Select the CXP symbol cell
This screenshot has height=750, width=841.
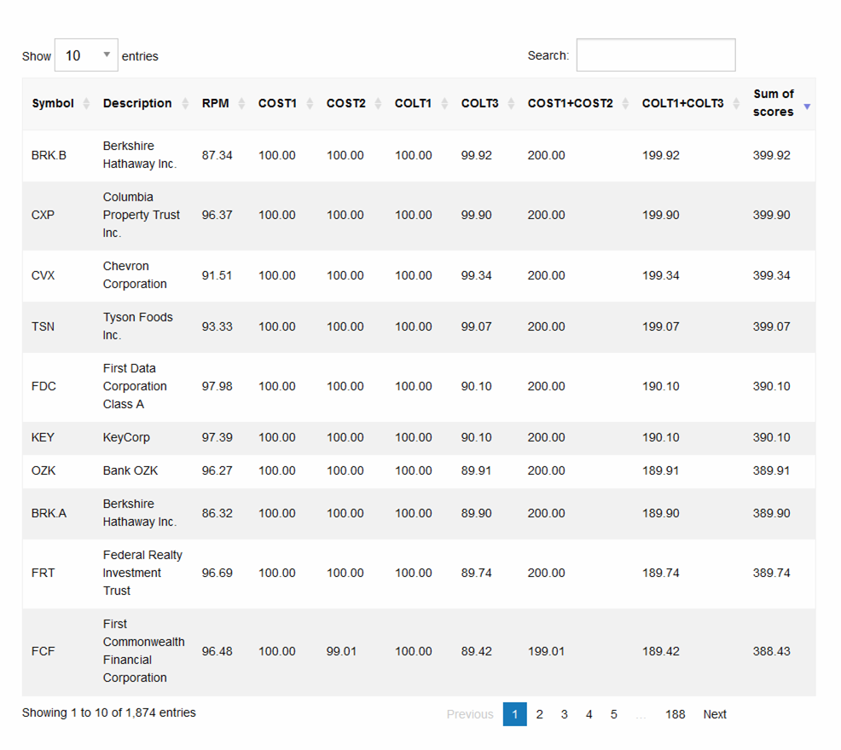[x=43, y=215]
